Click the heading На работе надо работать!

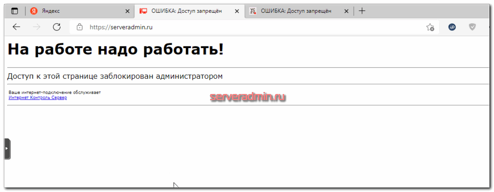116,50
